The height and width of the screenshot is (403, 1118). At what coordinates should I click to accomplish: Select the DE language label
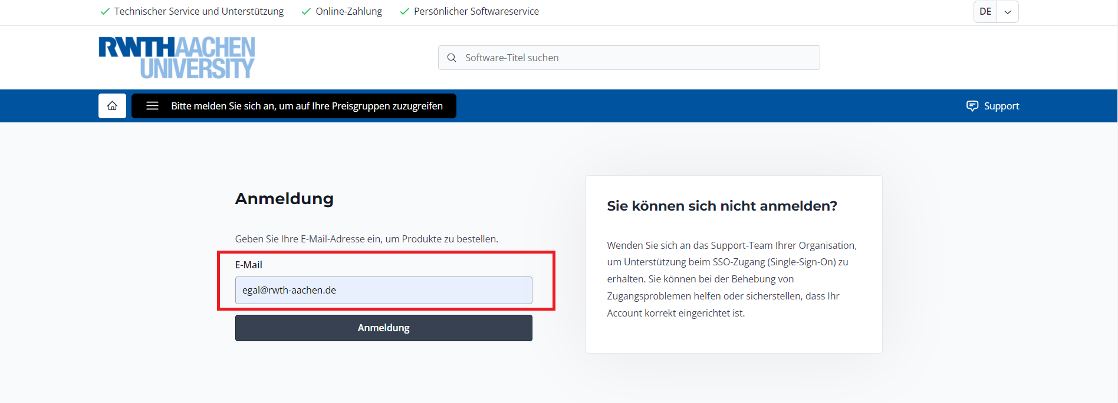click(x=985, y=12)
